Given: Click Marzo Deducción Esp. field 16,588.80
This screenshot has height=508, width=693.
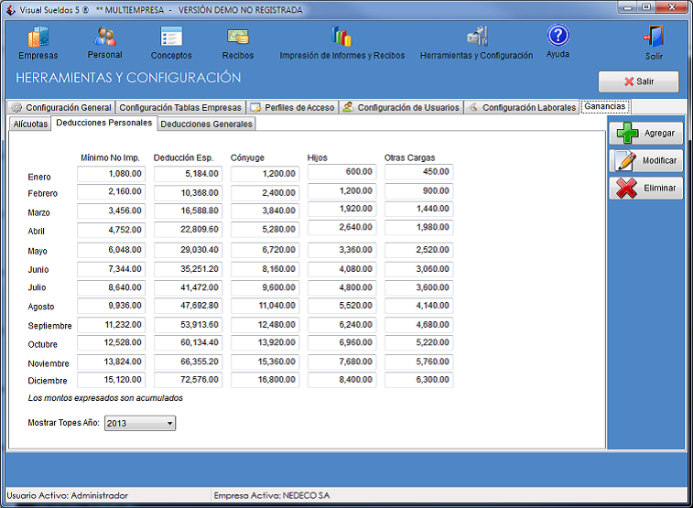Looking at the screenshot, I should 188,211.
